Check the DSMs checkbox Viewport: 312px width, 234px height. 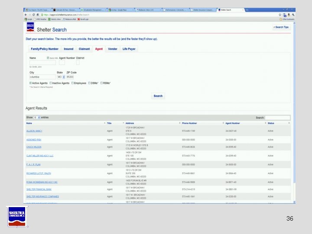point(89,83)
